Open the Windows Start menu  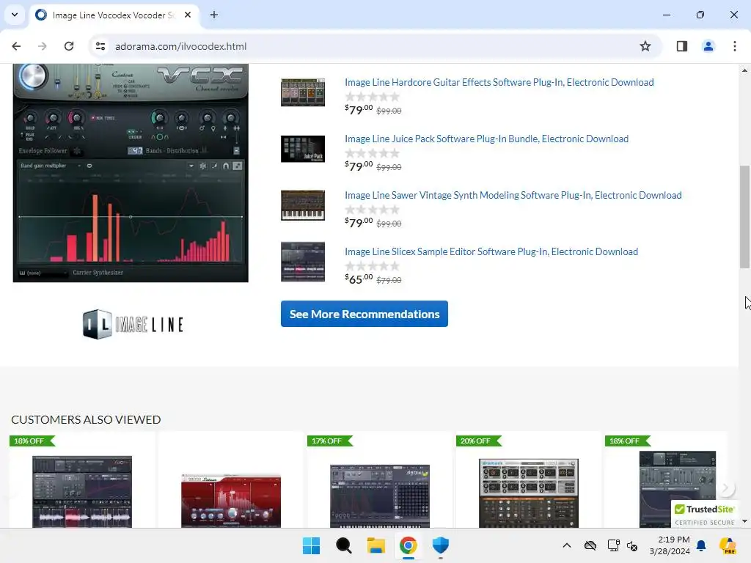[311, 545]
